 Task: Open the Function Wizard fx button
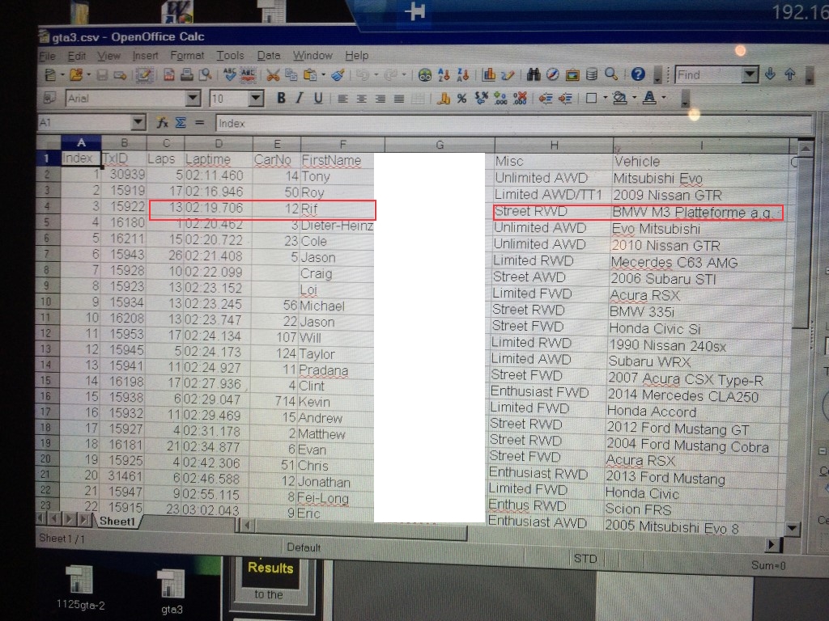(162, 123)
